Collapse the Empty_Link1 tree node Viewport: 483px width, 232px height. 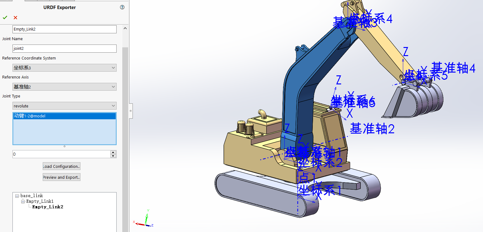point(23,201)
